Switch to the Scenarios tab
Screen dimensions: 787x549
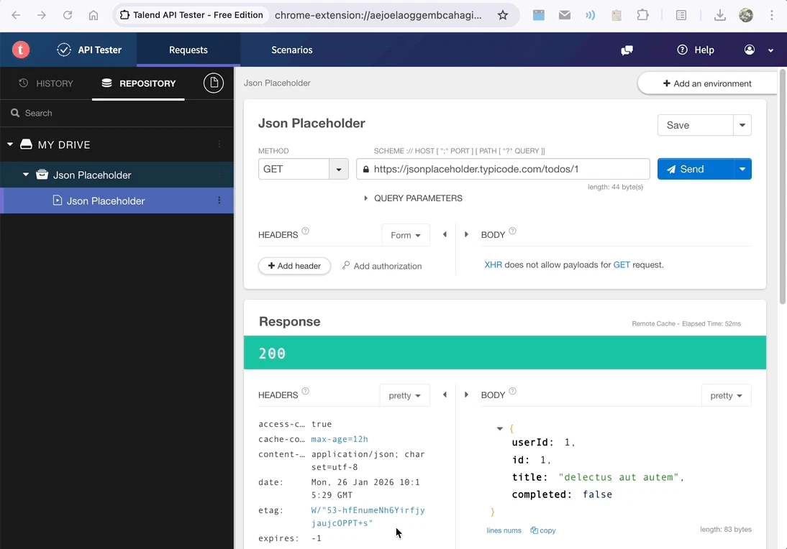point(291,50)
